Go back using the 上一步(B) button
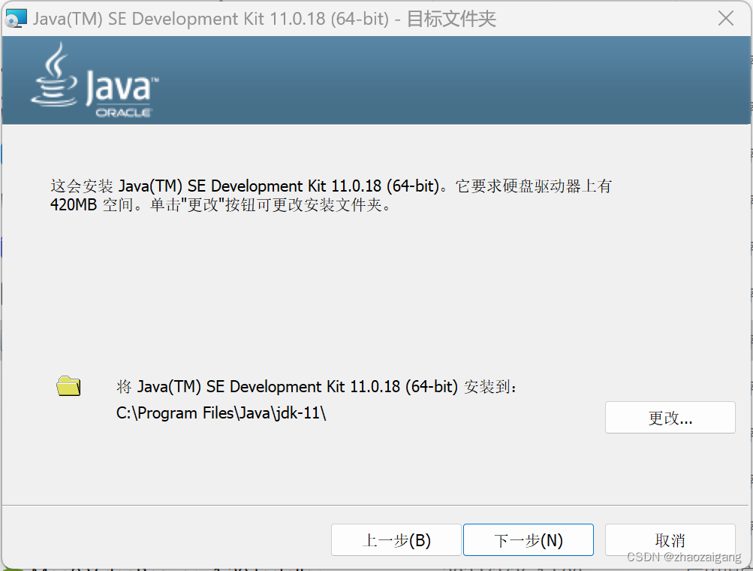753x571 pixels. tap(396, 539)
